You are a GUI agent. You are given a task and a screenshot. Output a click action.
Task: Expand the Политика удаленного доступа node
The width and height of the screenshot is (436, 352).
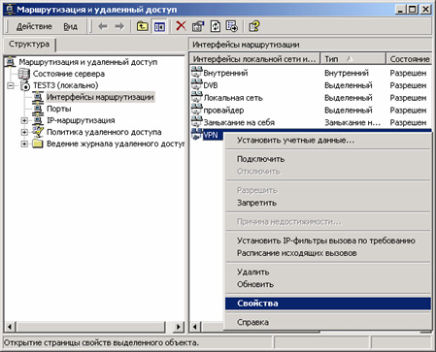[24, 132]
